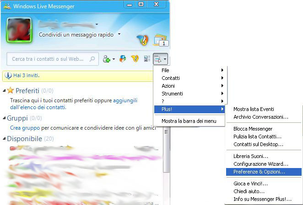The width and height of the screenshot is (303, 205).
Task: Choose Gioca e Vinci!...
Action: click(x=264, y=184)
